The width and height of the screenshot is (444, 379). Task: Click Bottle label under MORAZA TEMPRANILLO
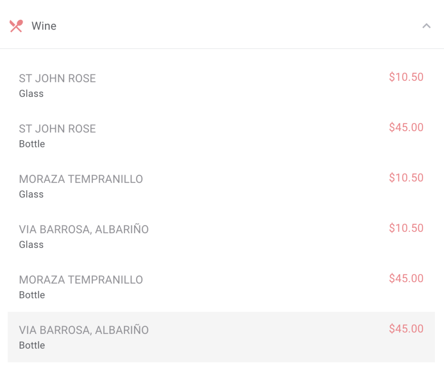[x=32, y=295]
